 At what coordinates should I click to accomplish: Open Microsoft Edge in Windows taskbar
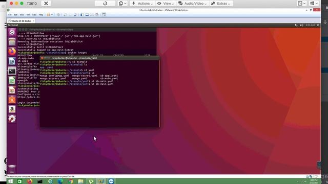(60, 181)
